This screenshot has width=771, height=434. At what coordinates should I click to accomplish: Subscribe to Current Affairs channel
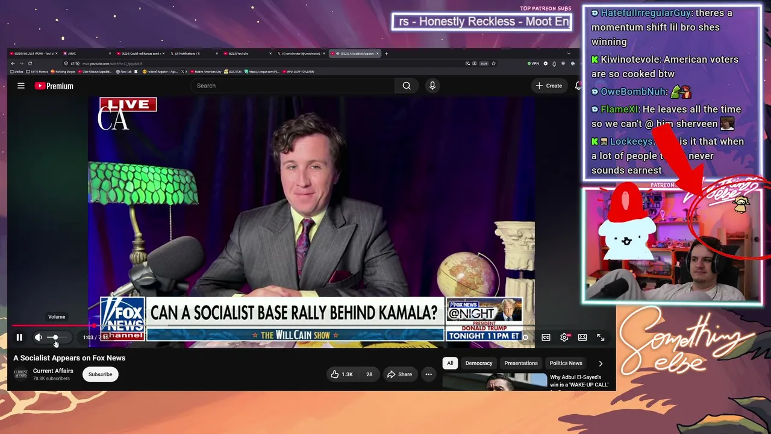coord(101,374)
